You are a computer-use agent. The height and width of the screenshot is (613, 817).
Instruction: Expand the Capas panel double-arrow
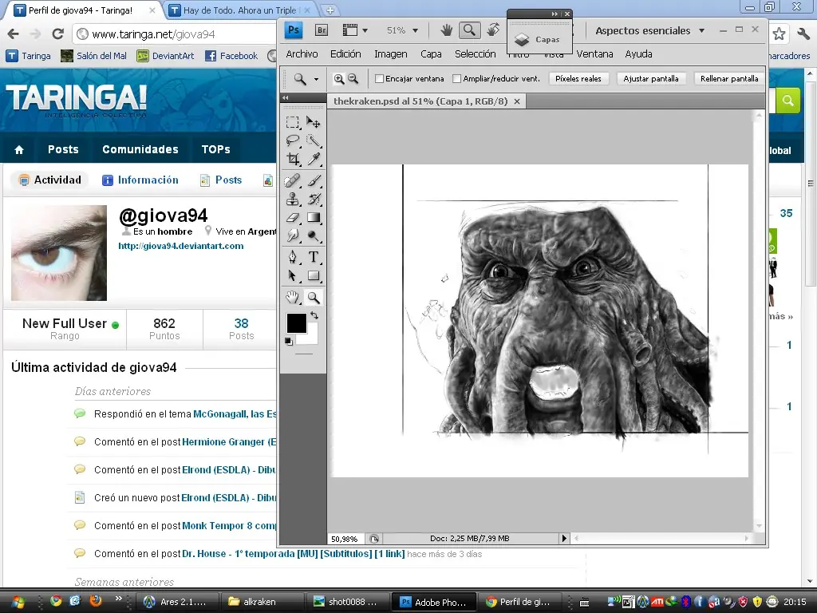click(x=555, y=14)
